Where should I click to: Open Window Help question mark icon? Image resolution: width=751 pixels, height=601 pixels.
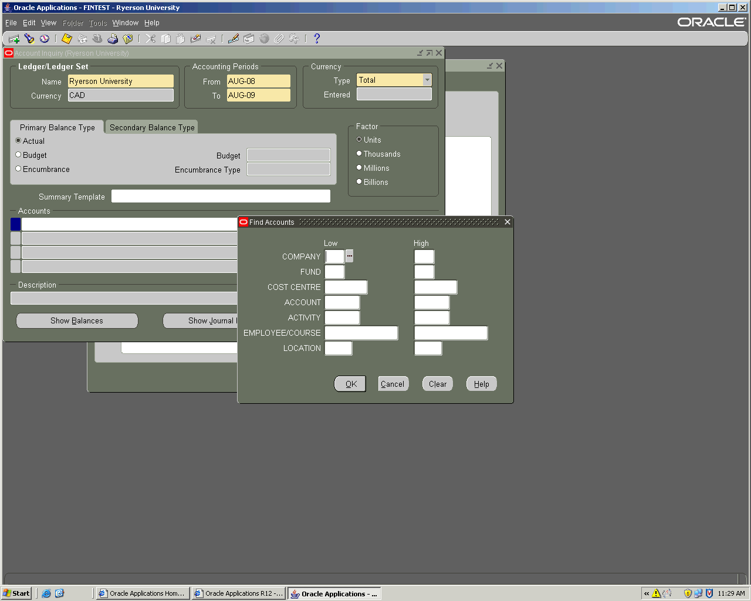[x=317, y=39]
